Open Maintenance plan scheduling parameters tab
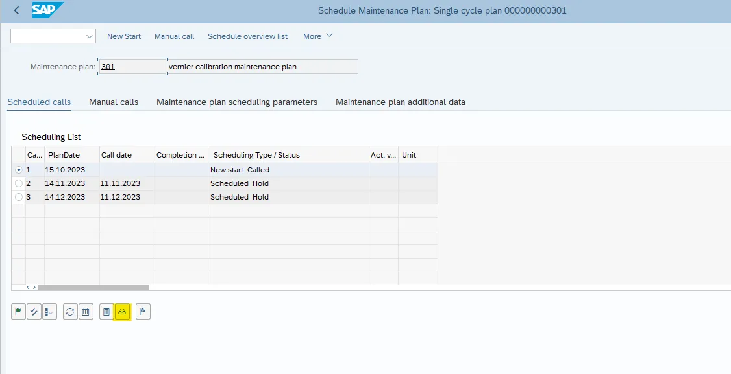The image size is (731, 374). [x=237, y=102]
